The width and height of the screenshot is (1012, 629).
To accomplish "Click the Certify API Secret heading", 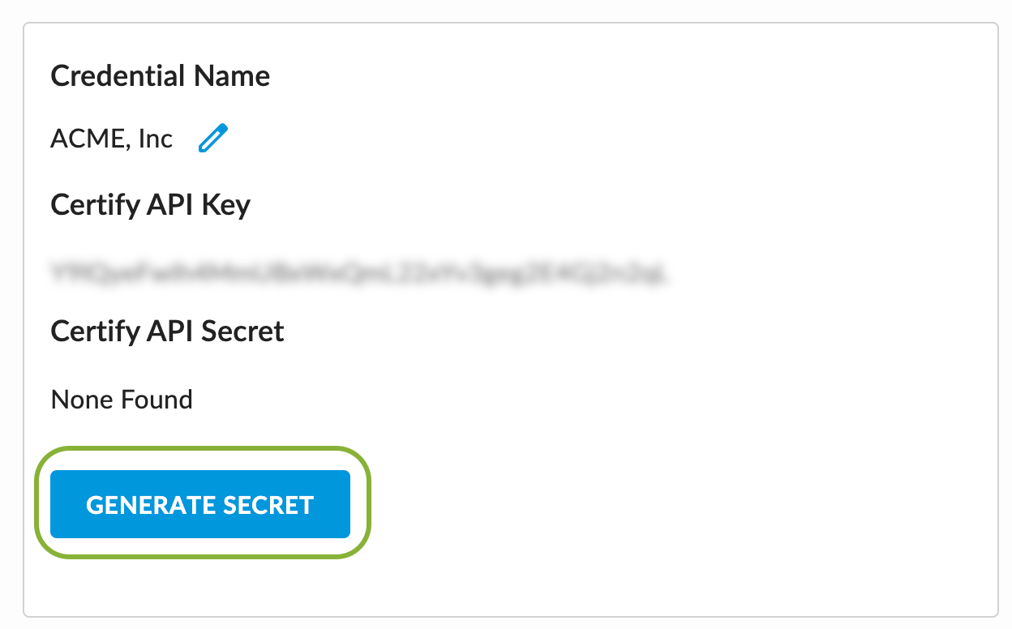I will (168, 331).
